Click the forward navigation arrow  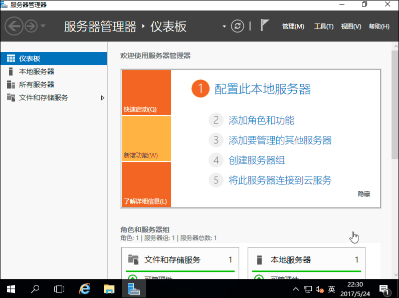coord(31,26)
